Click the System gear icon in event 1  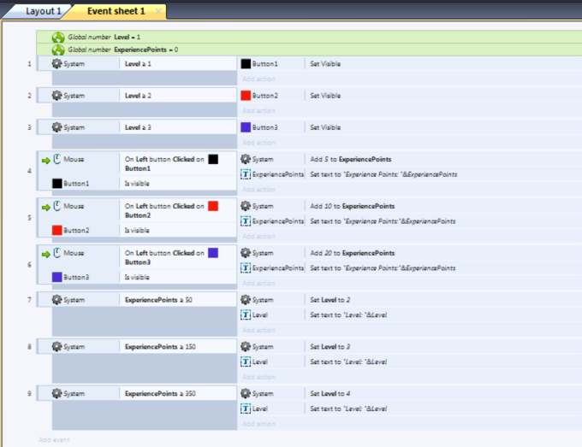click(57, 64)
